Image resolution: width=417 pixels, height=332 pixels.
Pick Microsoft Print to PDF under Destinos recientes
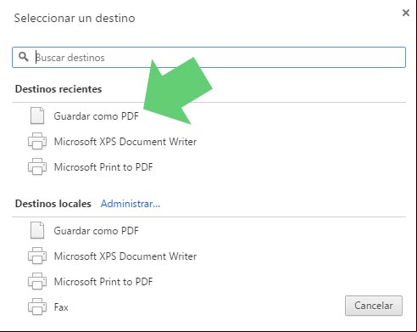tap(103, 167)
